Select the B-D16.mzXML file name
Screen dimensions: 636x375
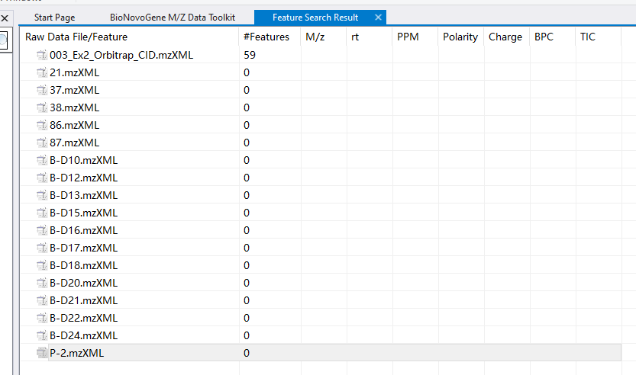click(83, 230)
